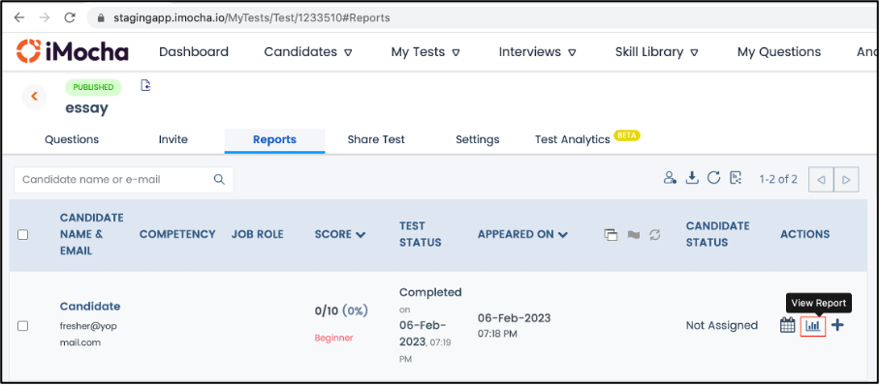The height and width of the screenshot is (385, 880).
Task: Click the browser back arrow
Action: (19, 17)
